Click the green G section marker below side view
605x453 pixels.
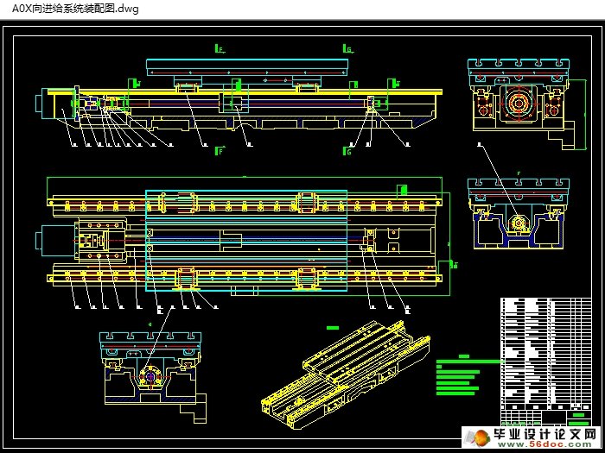tap(347, 151)
